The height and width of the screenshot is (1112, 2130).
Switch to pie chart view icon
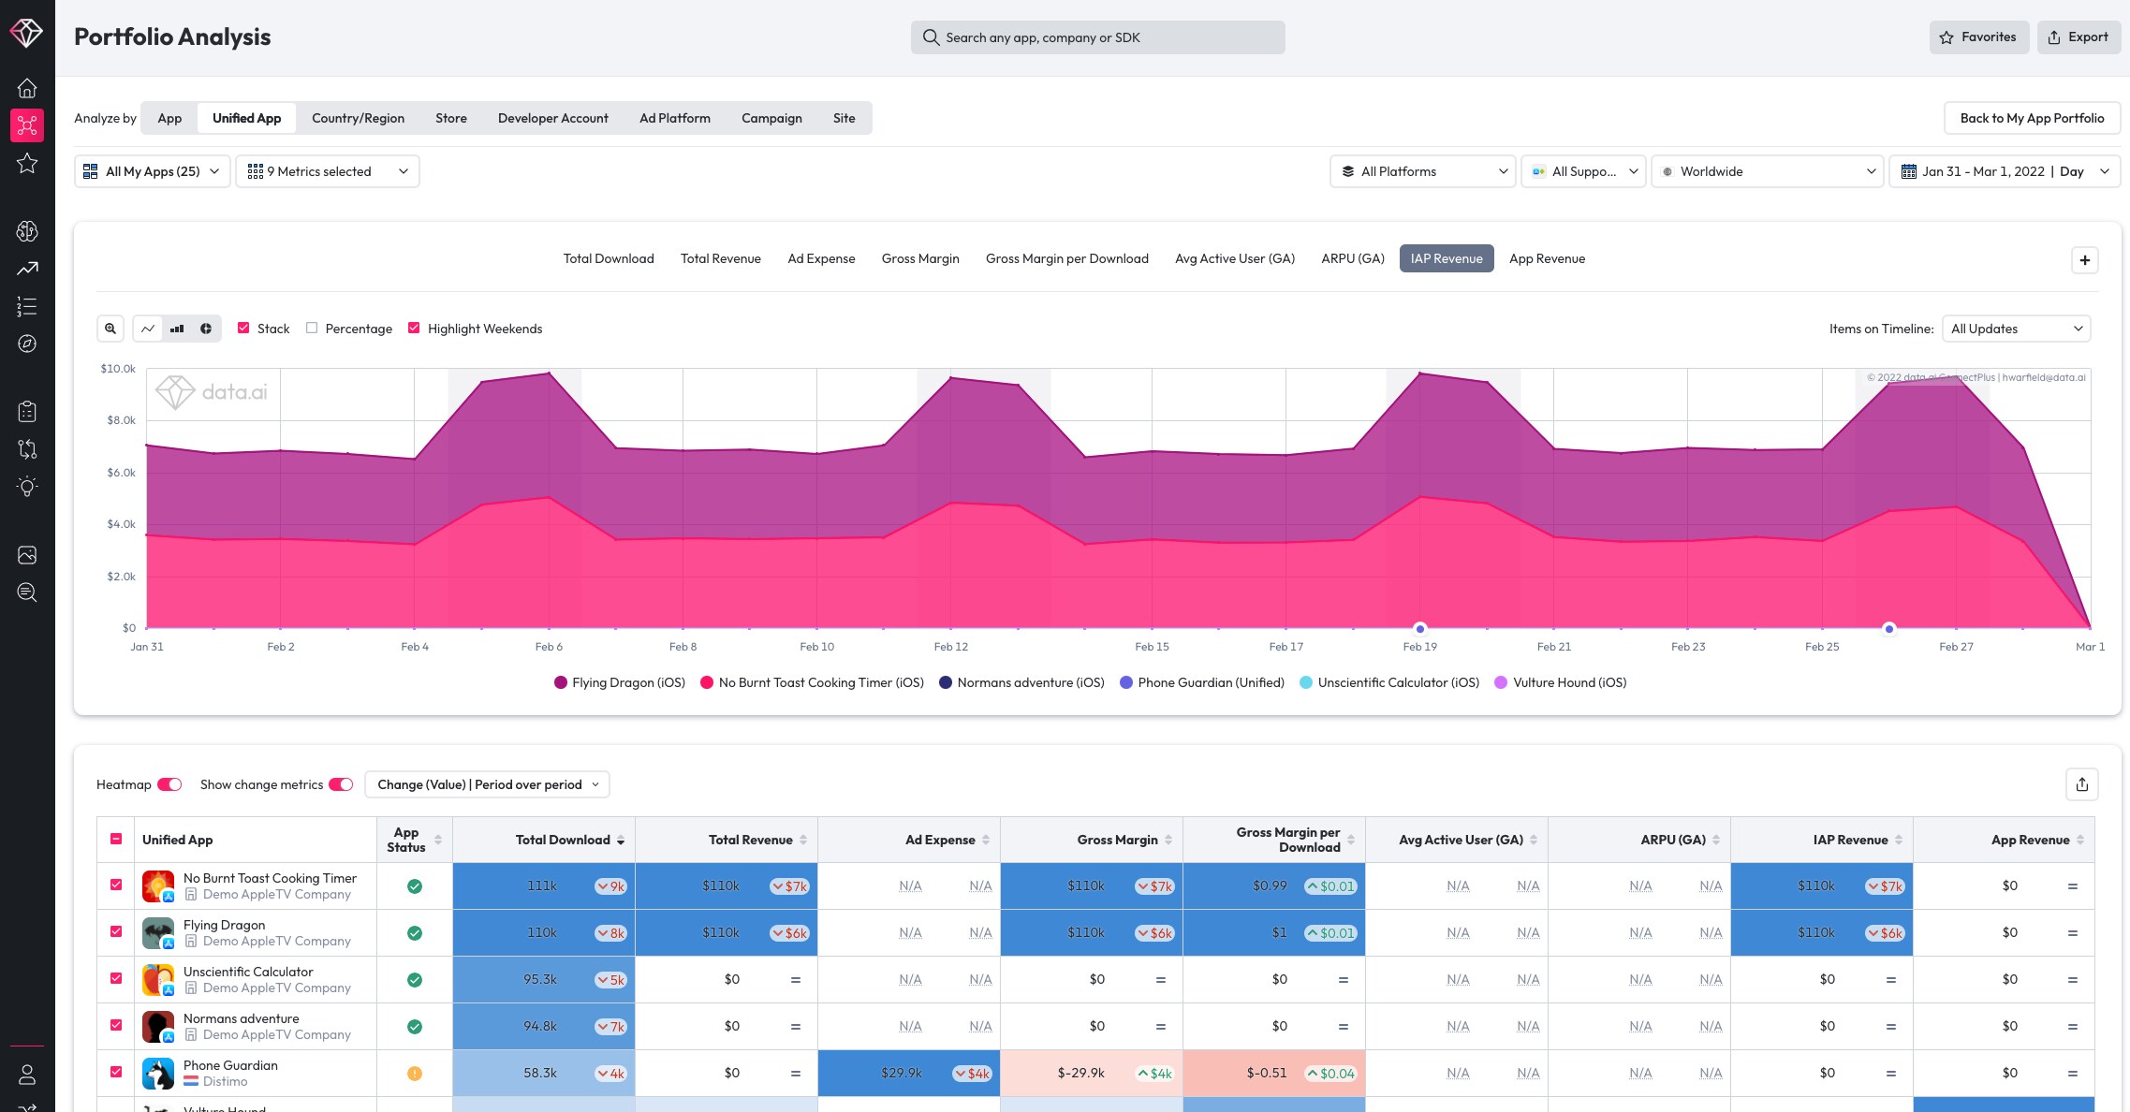click(x=206, y=329)
